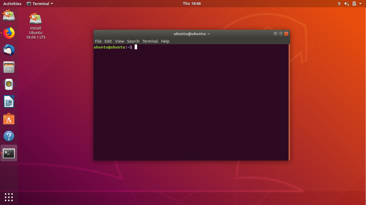Click the Terminal vertical scrollbar
366x205 pixels.
289,102
